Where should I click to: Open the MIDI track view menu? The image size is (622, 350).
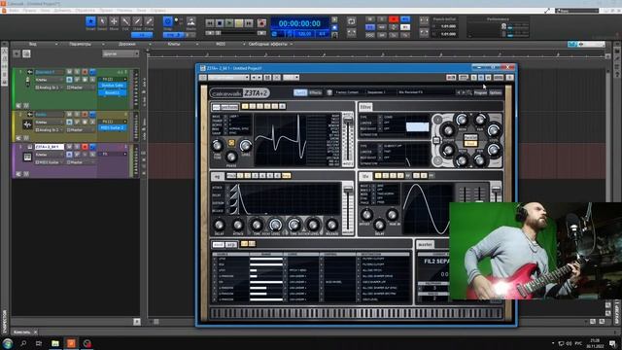coord(221,44)
